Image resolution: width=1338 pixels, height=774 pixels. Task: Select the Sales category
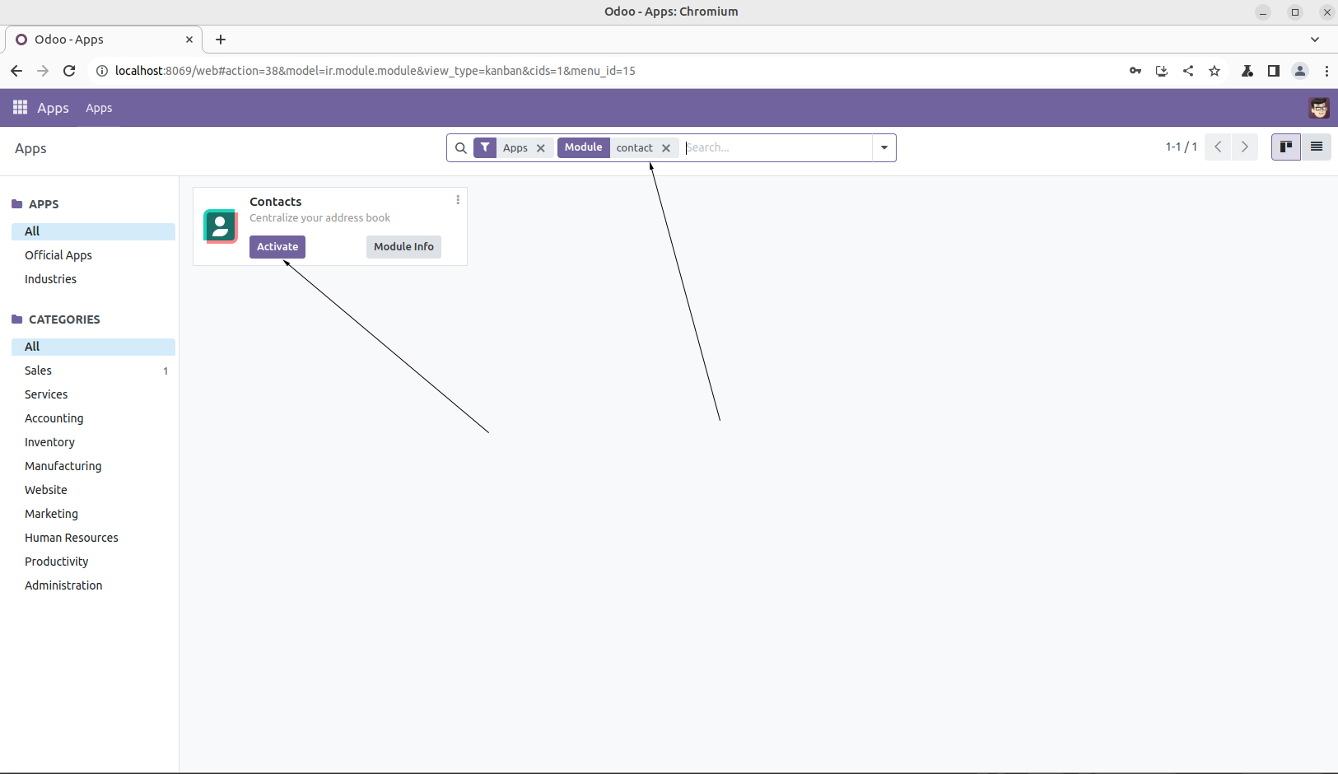39,371
